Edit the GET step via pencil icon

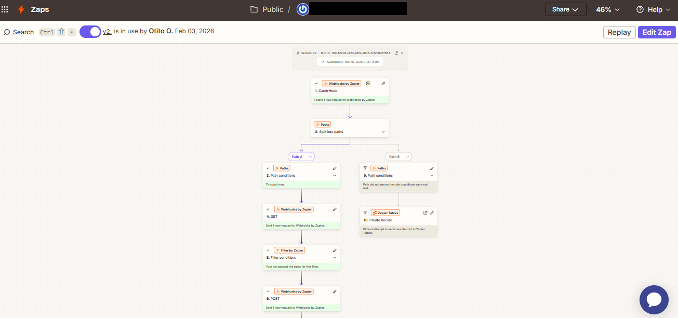point(335,209)
